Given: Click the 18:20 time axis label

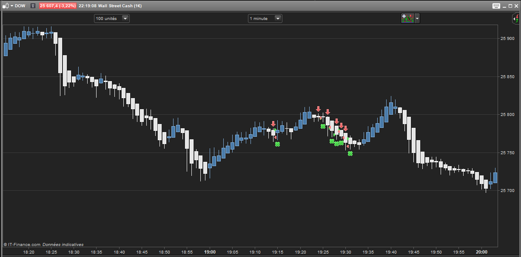Looking at the screenshot, I should [x=28, y=252].
